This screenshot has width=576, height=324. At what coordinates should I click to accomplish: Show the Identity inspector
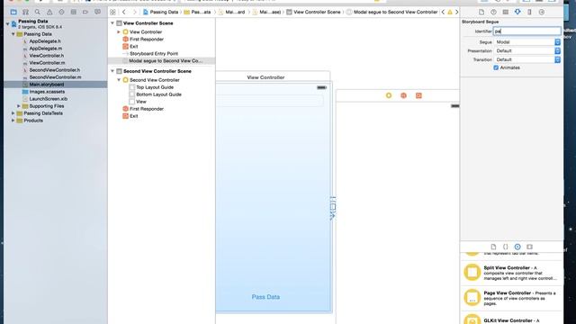(x=506, y=12)
